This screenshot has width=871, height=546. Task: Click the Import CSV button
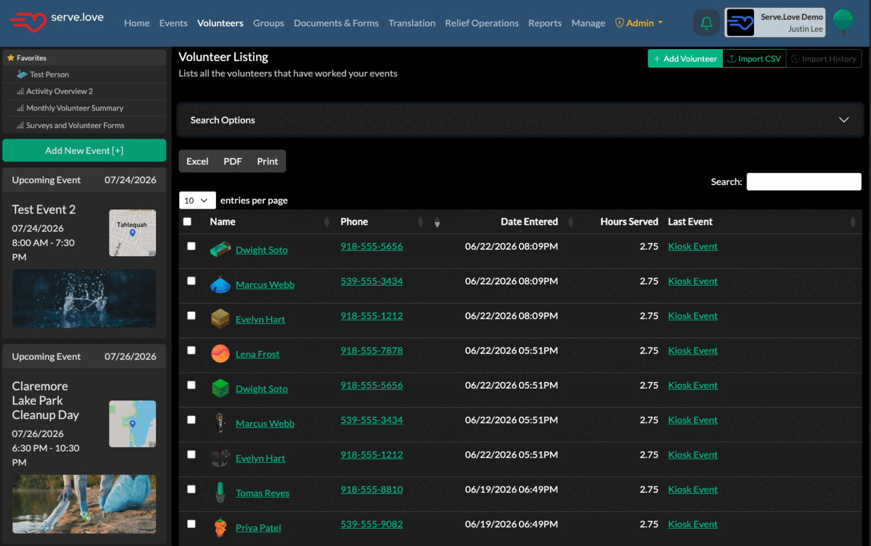[754, 58]
